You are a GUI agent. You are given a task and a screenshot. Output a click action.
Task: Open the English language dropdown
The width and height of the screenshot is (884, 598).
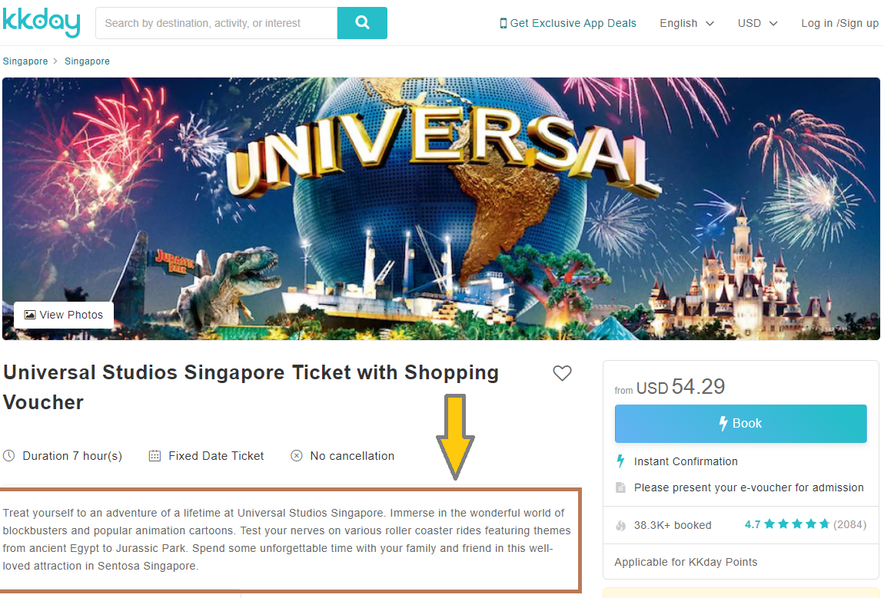[686, 23]
